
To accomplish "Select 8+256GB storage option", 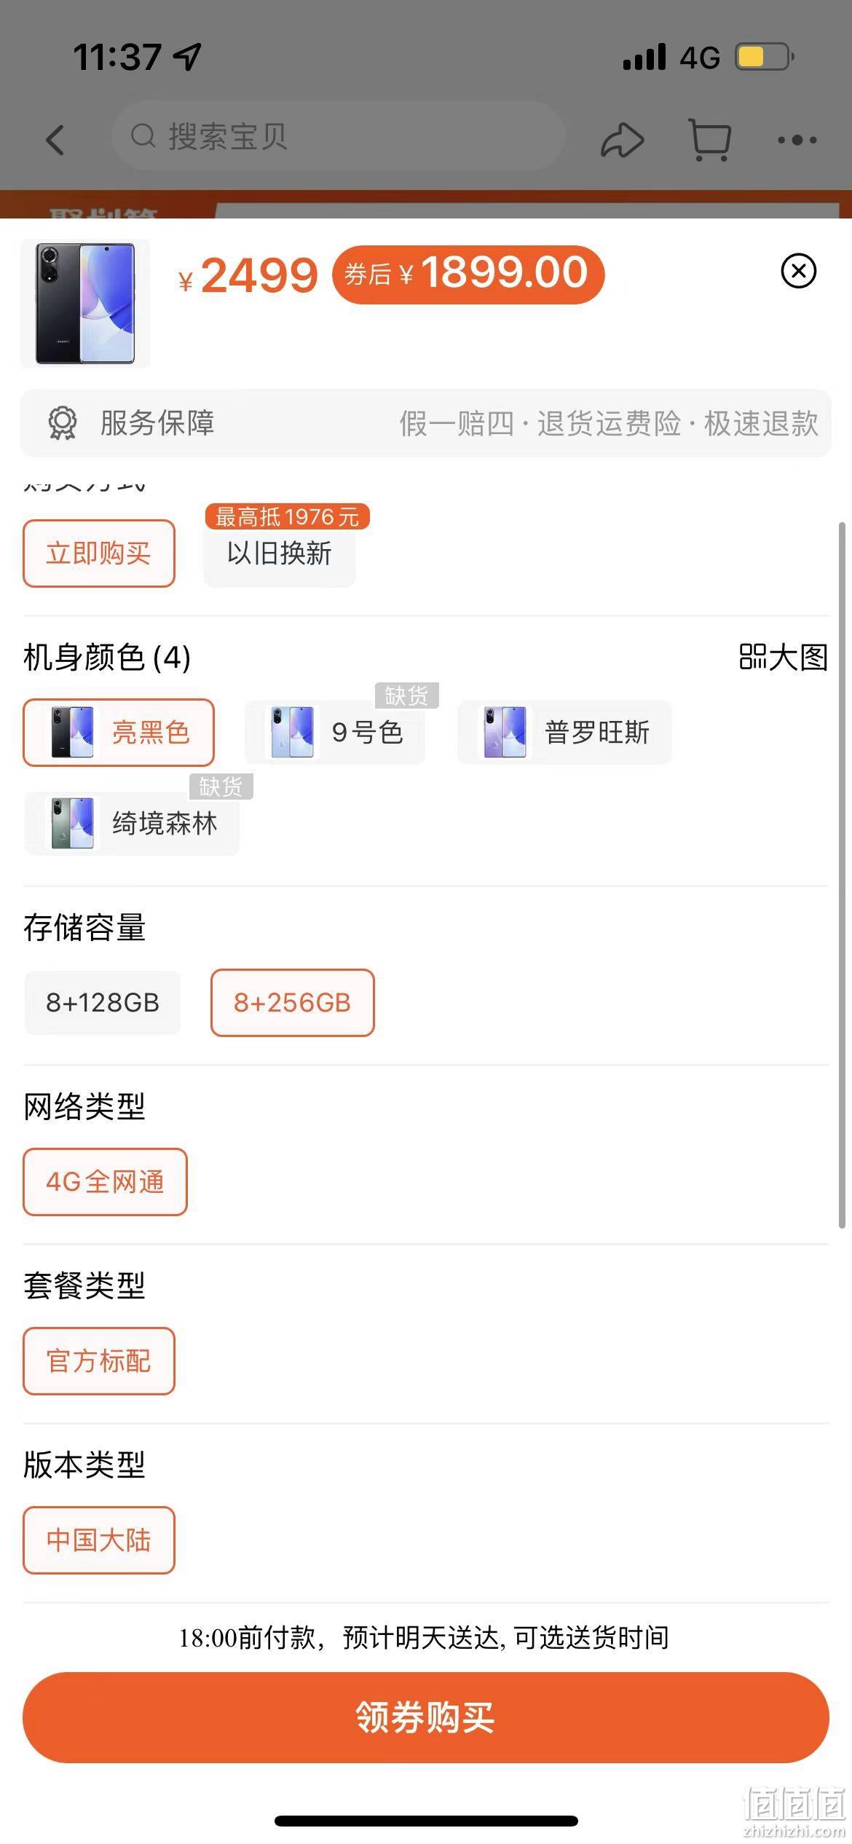I will (292, 1003).
